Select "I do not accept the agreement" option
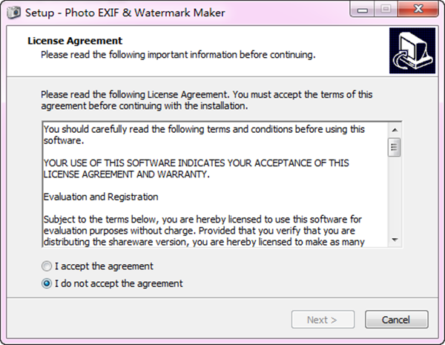445x345 pixels. (x=48, y=283)
